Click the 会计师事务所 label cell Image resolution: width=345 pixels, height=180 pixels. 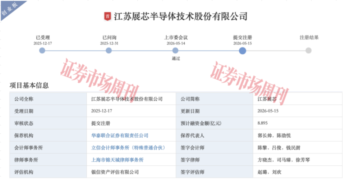(48, 148)
